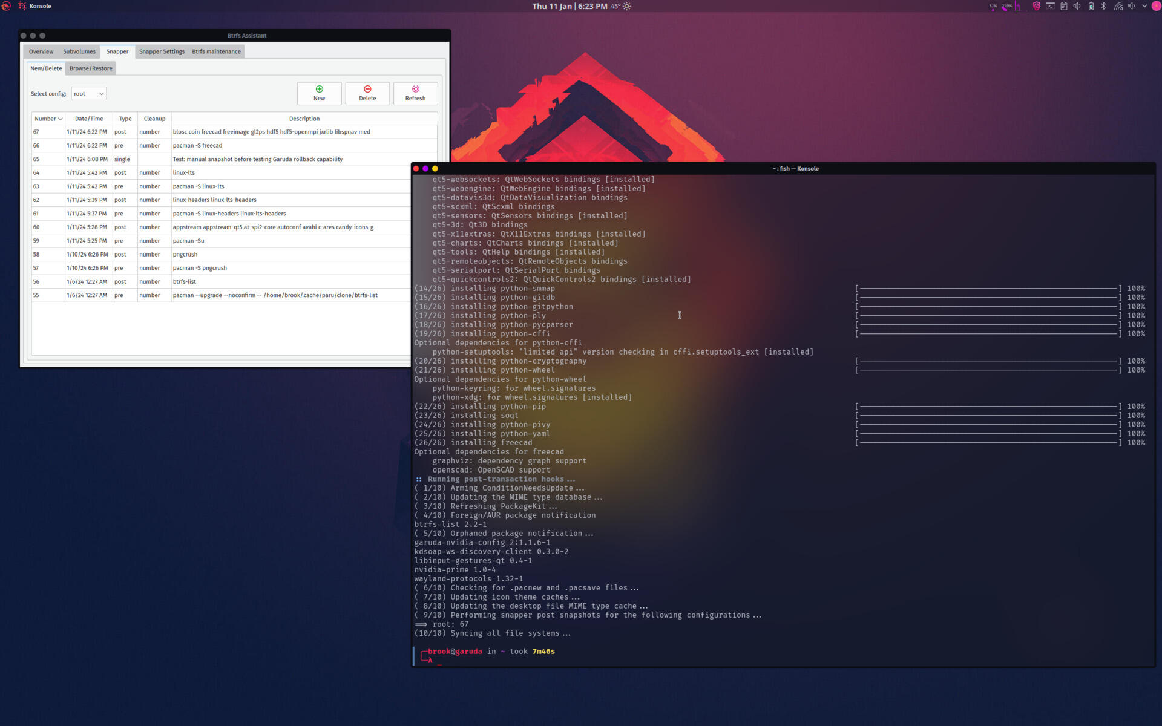The height and width of the screenshot is (726, 1162).
Task: Click the Konsole prompt 'brook@garuda'
Action: (455, 652)
